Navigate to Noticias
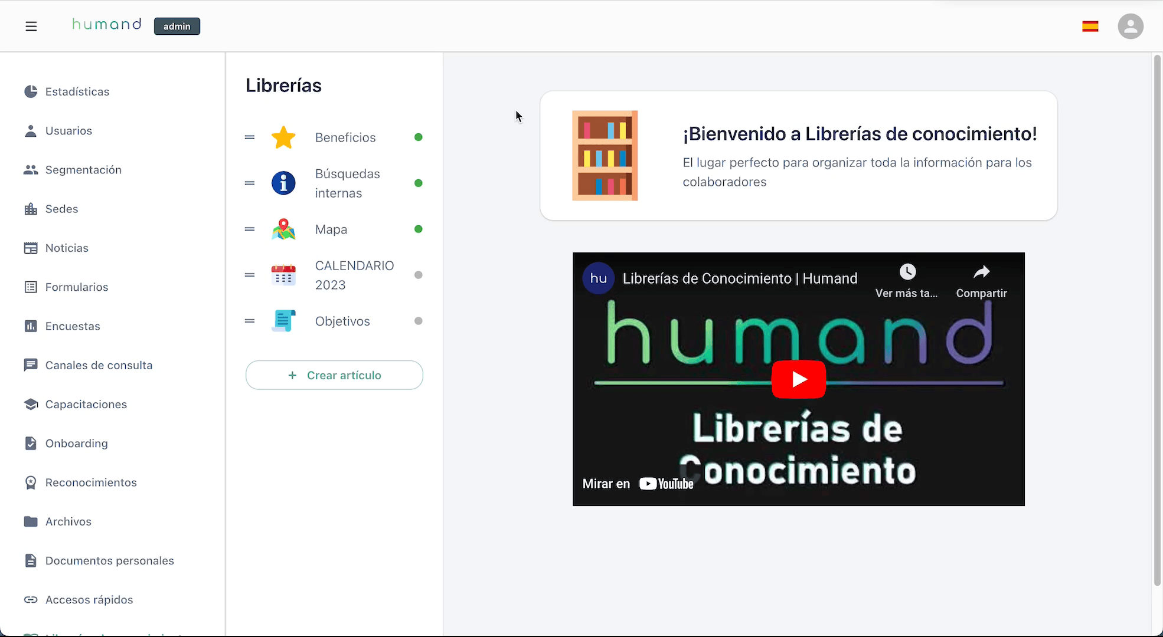Screen dimensions: 1163x637 67,248
